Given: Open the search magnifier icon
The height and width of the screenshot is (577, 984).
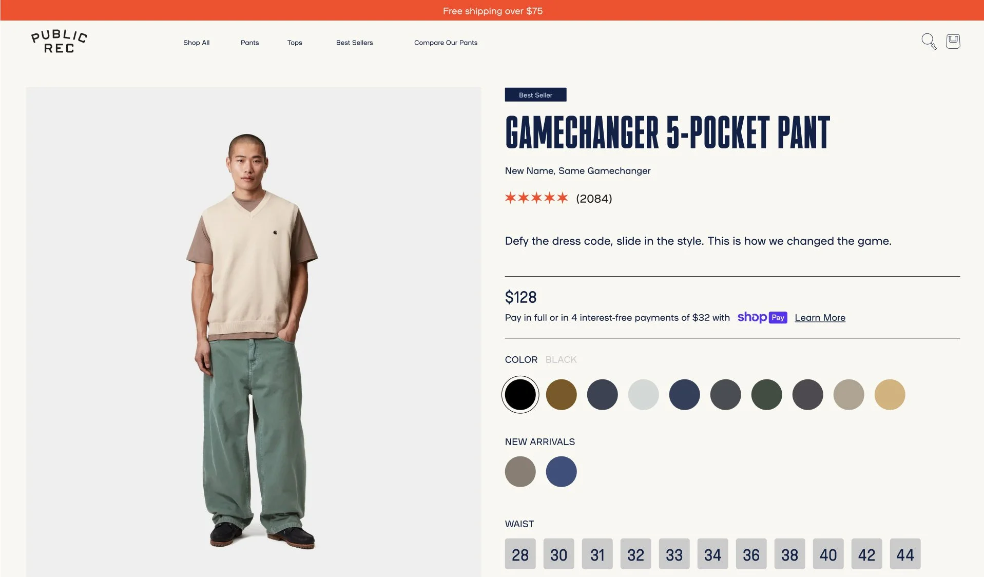Looking at the screenshot, I should pyautogui.click(x=929, y=42).
